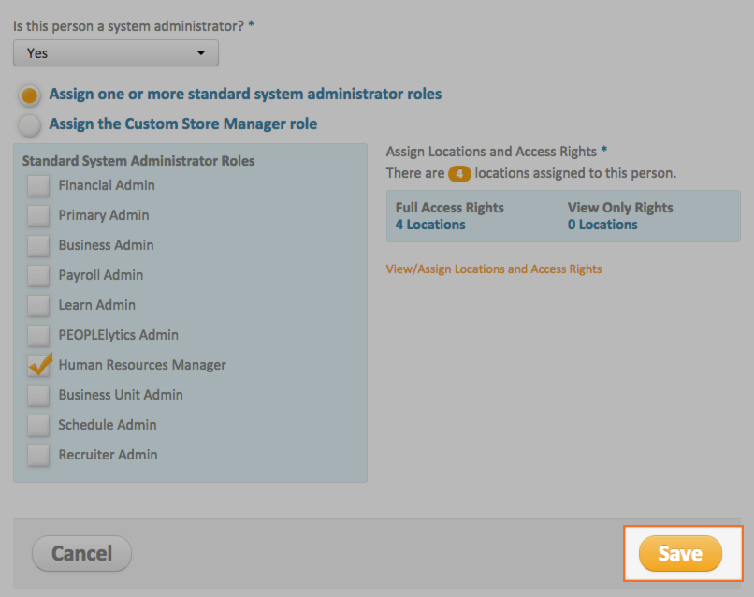The height and width of the screenshot is (597, 754).
Task: Select the Custom Store Manager role radio
Action: (x=30, y=124)
